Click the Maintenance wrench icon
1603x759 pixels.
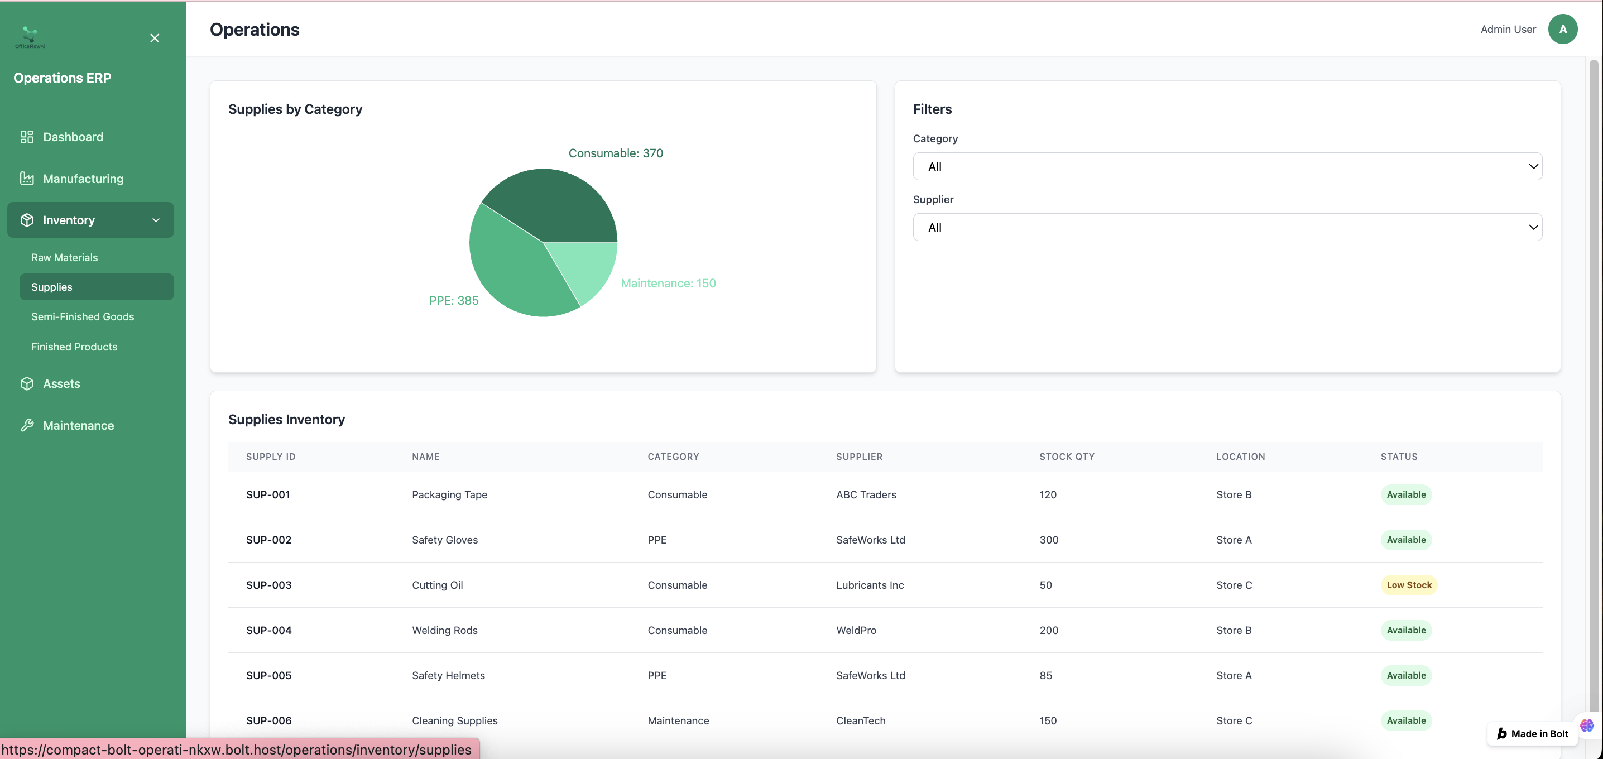[x=27, y=425]
